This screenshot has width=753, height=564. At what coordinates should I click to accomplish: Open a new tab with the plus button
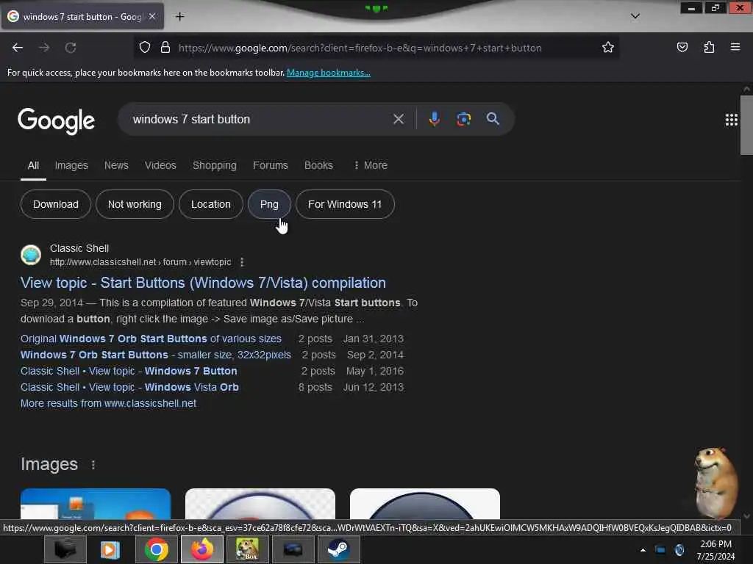coord(179,17)
